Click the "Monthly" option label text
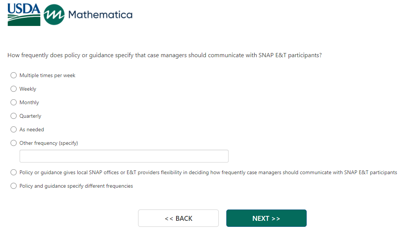The height and width of the screenshot is (246, 407). [29, 102]
